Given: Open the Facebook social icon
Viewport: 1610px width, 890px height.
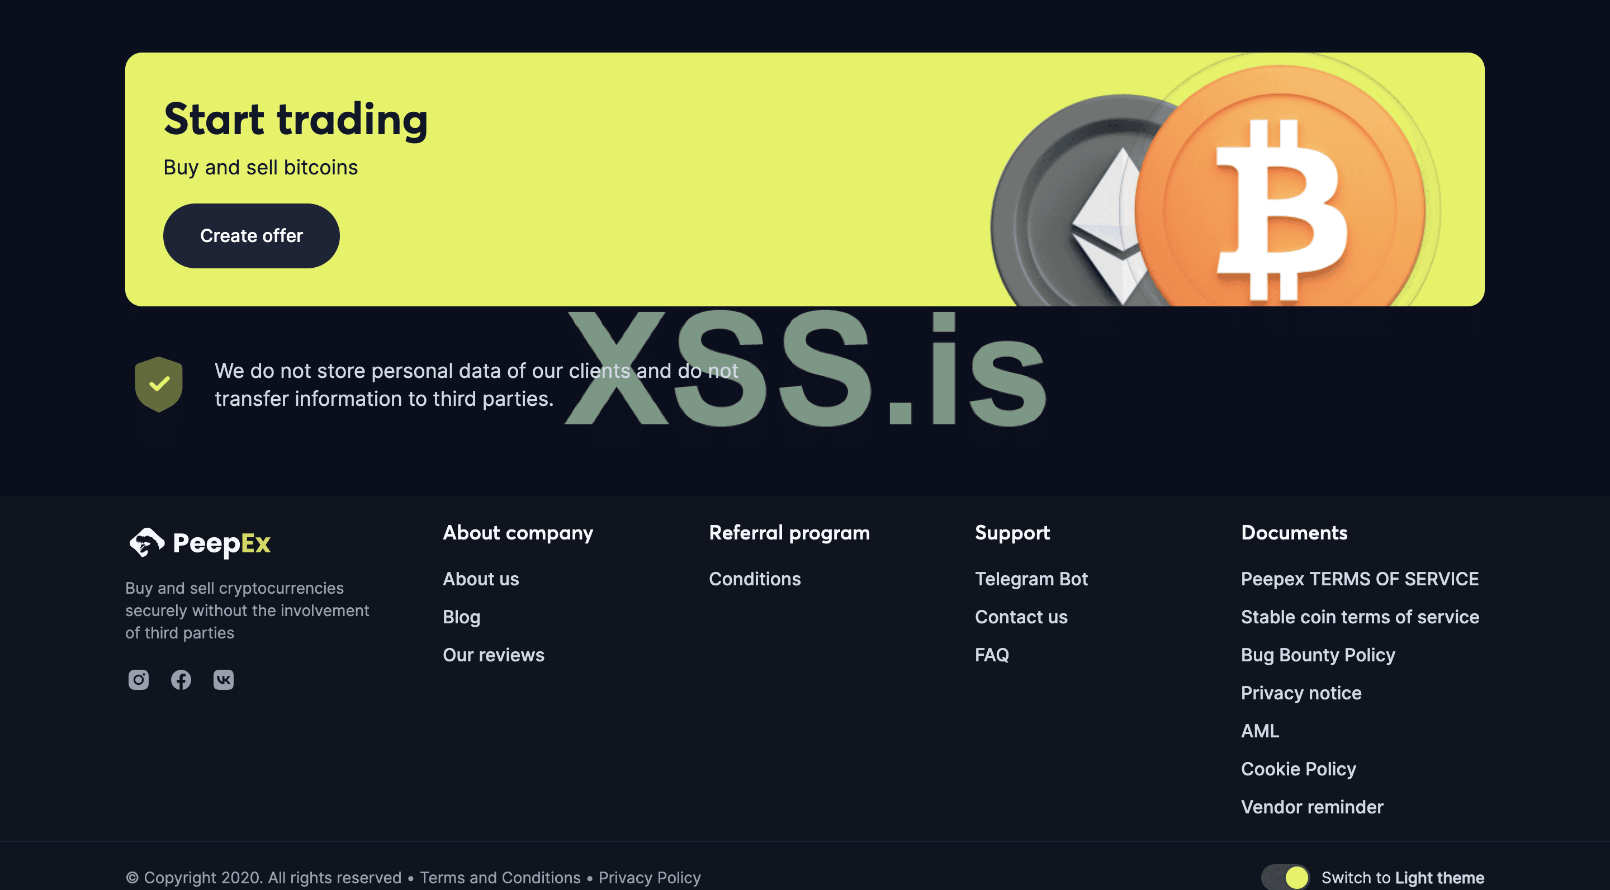Looking at the screenshot, I should pos(181,679).
